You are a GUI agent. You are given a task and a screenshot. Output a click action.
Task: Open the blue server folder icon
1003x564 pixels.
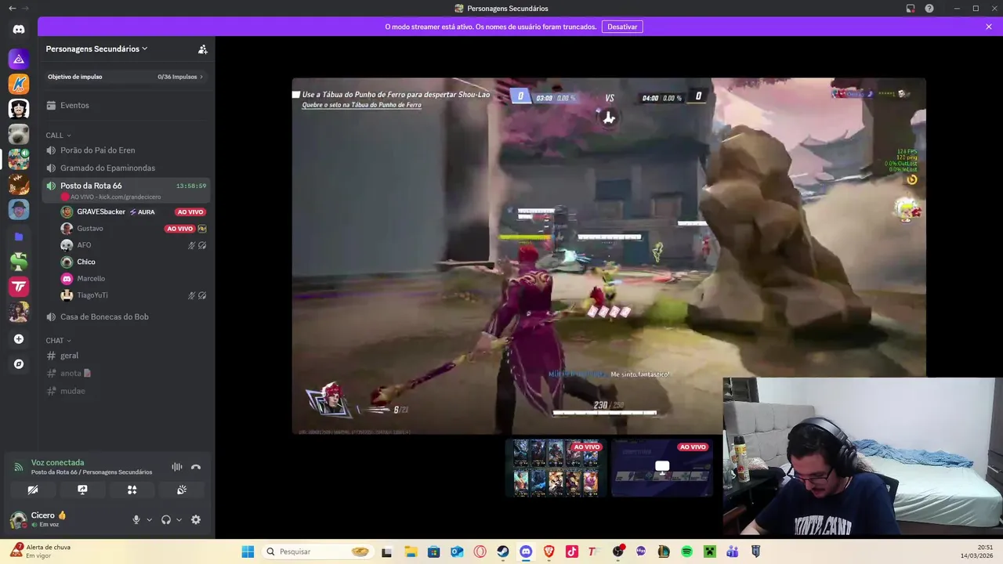19,236
